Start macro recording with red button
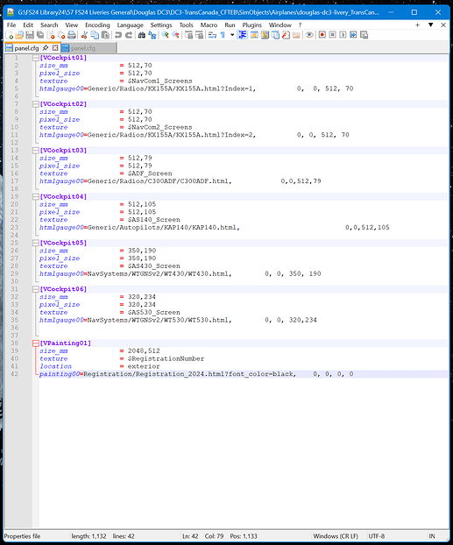Image resolution: width=453 pixels, height=545 pixels. 322,35
